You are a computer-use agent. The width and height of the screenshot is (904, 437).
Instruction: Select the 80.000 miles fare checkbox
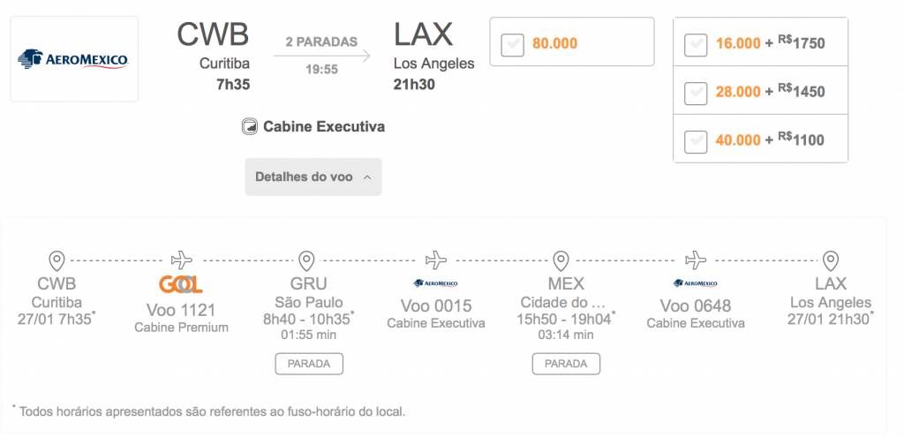[x=512, y=45]
